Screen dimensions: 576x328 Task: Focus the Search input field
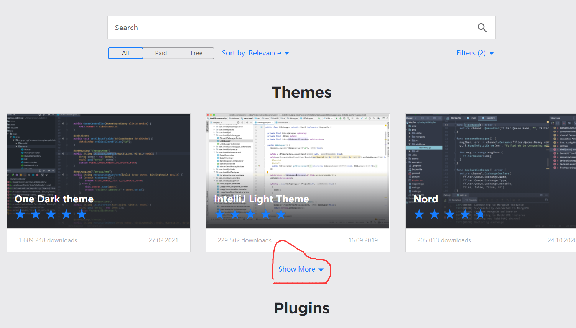(301, 28)
